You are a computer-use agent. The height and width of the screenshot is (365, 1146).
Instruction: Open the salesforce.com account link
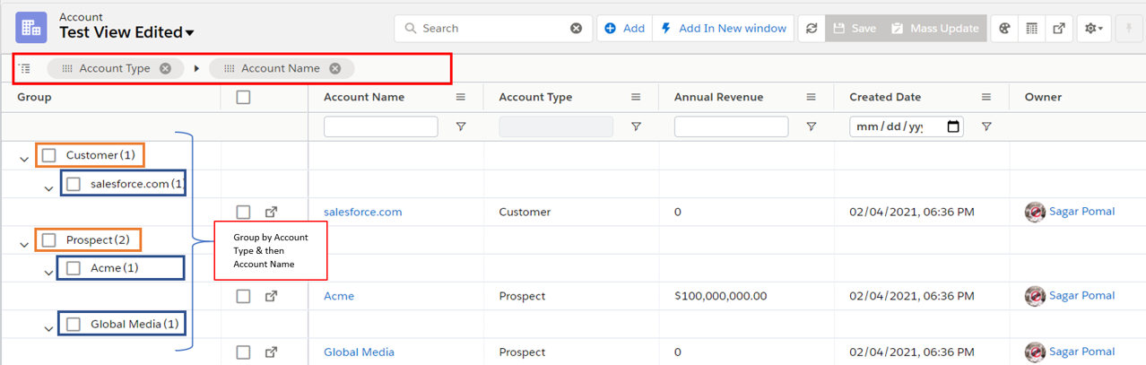click(x=362, y=213)
